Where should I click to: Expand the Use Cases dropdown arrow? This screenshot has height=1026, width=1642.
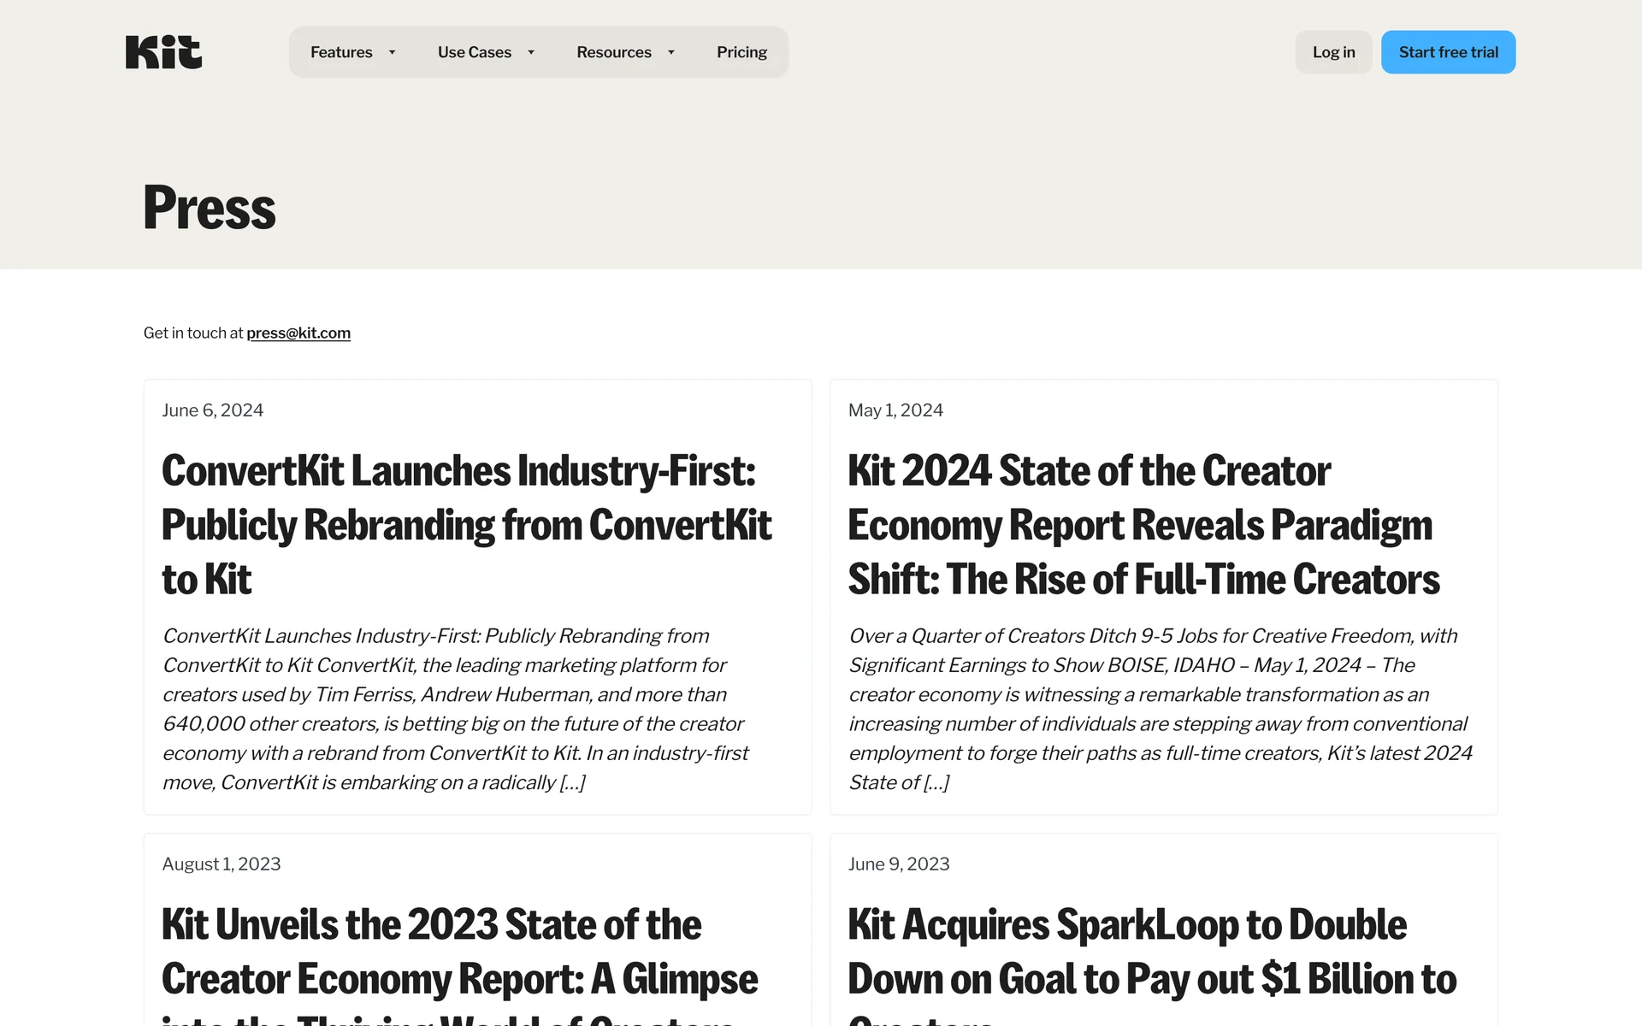click(531, 52)
